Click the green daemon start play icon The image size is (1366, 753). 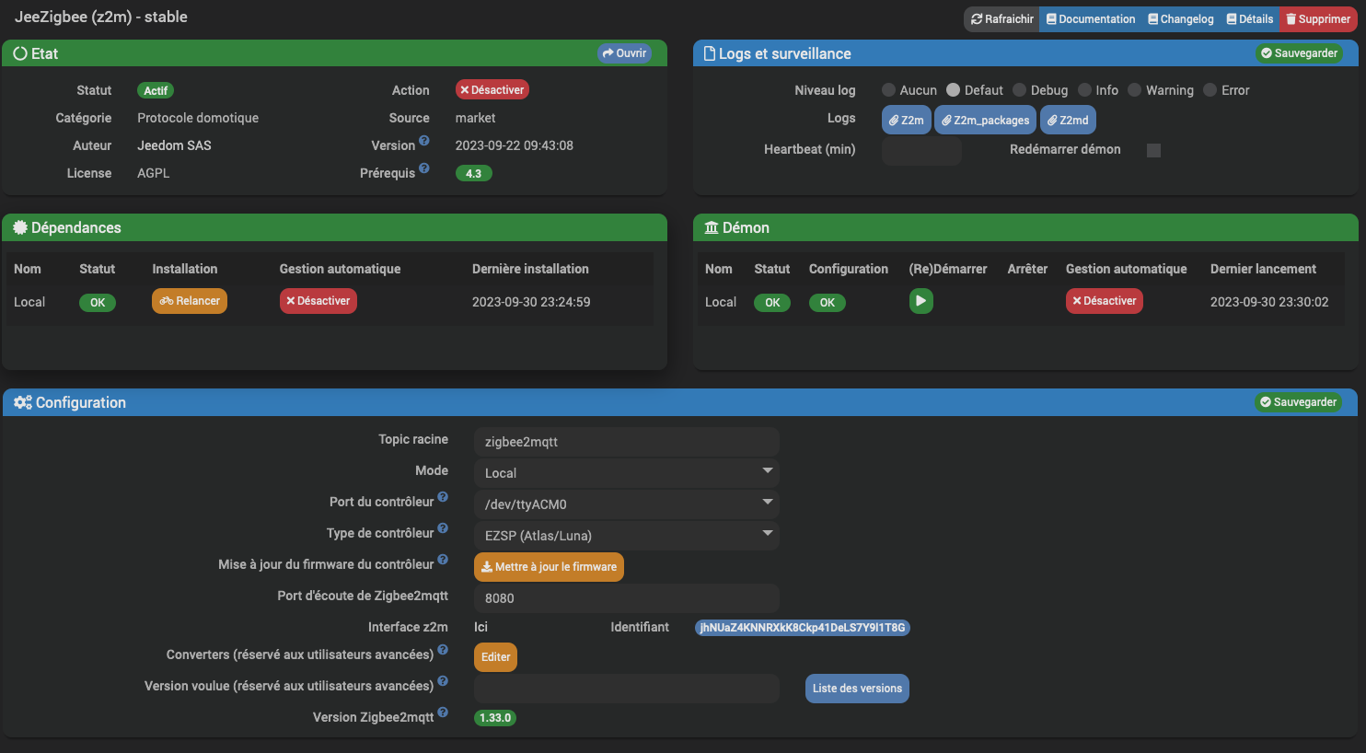click(920, 301)
